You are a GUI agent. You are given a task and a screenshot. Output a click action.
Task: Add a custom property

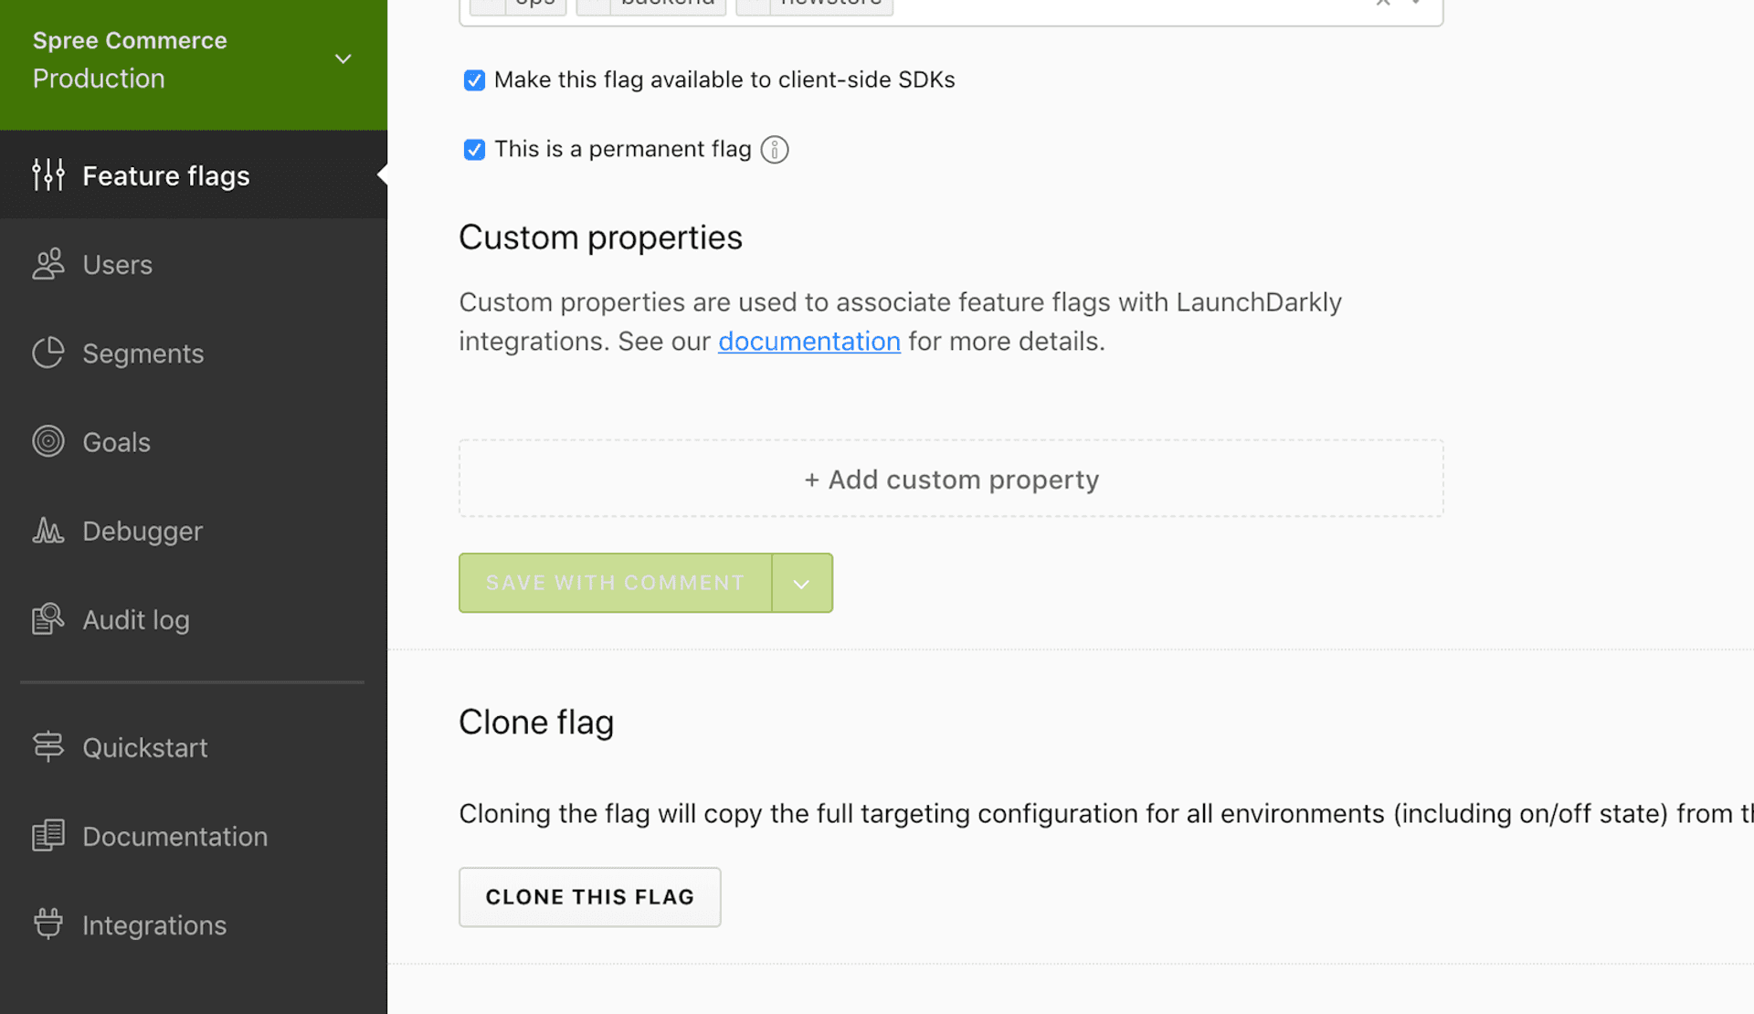(950, 479)
